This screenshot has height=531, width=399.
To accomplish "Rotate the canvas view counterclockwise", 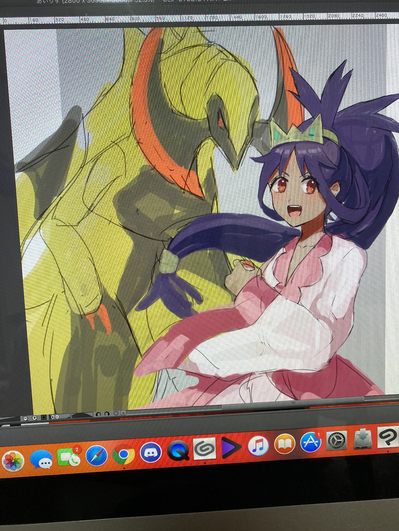I will click(x=98, y=414).
